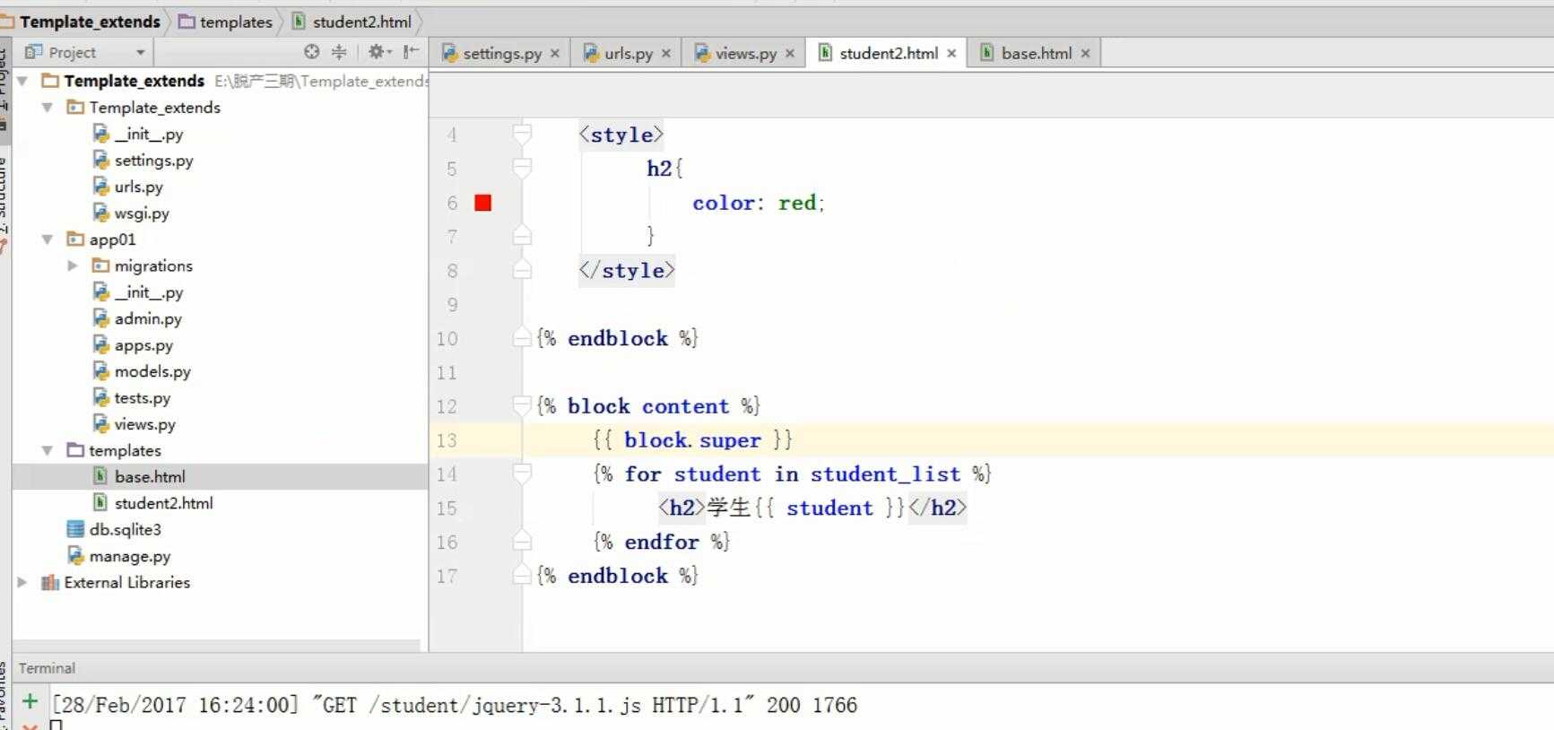
Task: Select urls.py in project tree
Action: (x=138, y=187)
